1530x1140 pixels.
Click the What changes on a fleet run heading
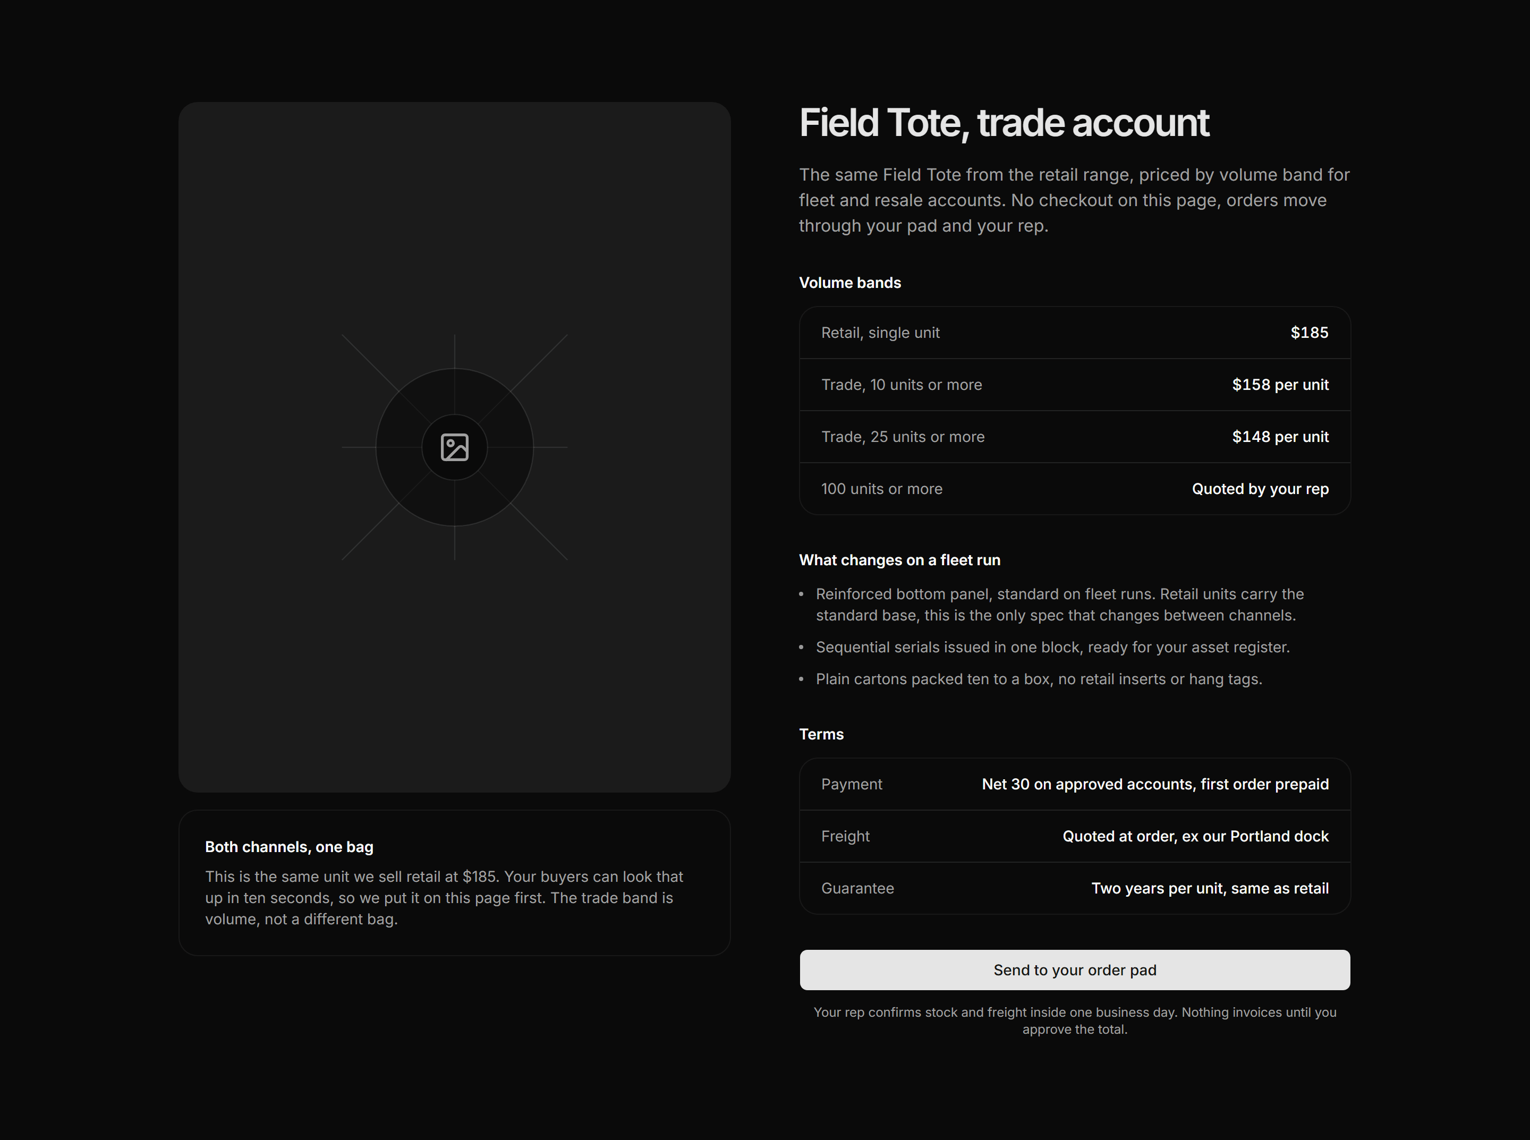(899, 560)
